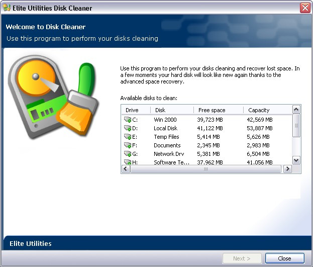Sort list by Disk column header

[x=172, y=110]
